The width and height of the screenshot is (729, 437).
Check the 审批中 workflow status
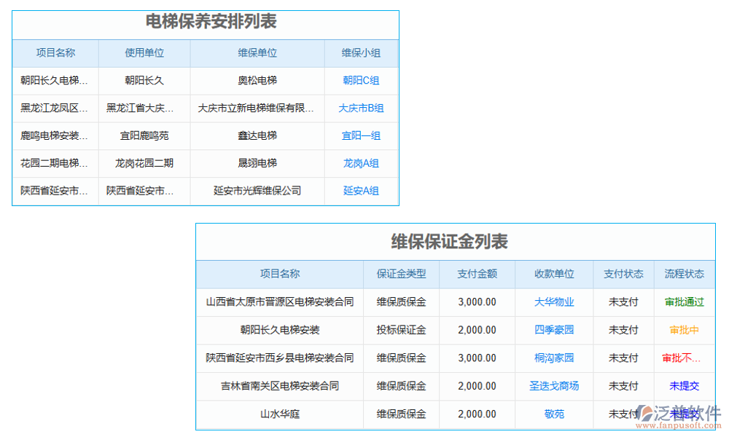pos(684,330)
